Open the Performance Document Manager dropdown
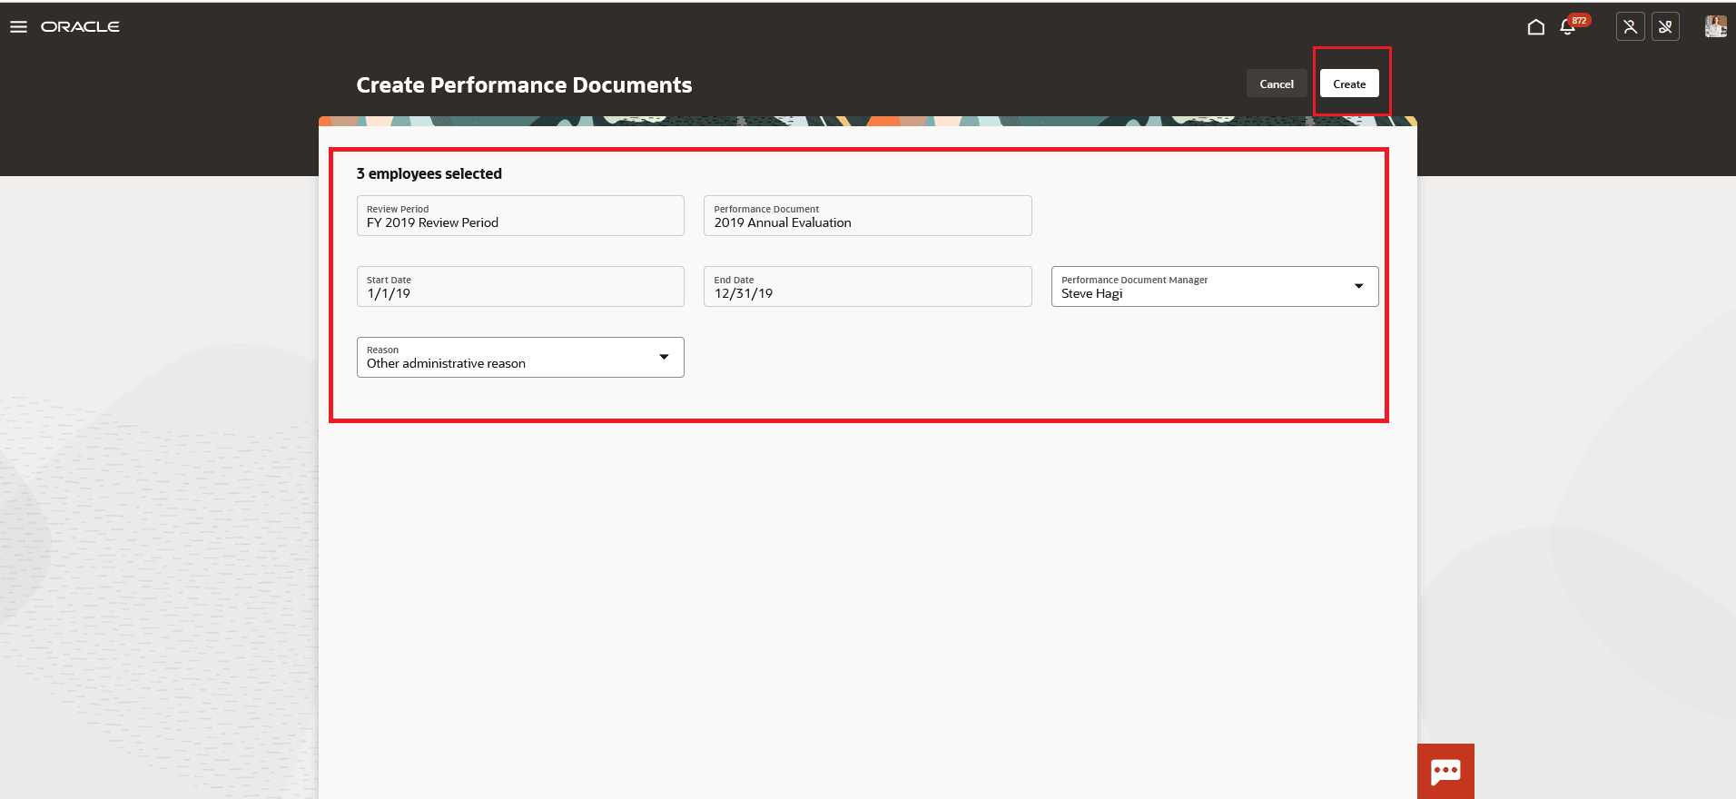The width and height of the screenshot is (1736, 799). pyautogui.click(x=1215, y=287)
